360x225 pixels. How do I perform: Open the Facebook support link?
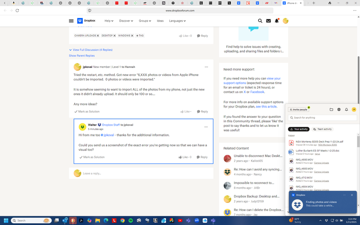pyautogui.click(x=257, y=92)
